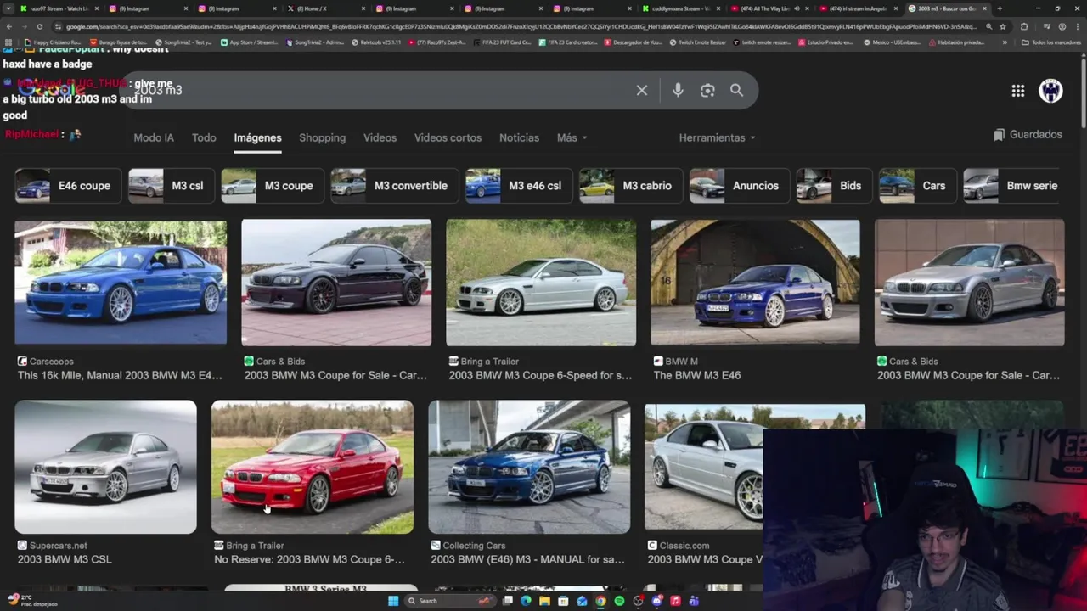Open the Task View taskbar icon
The image size is (1087, 611).
507,601
